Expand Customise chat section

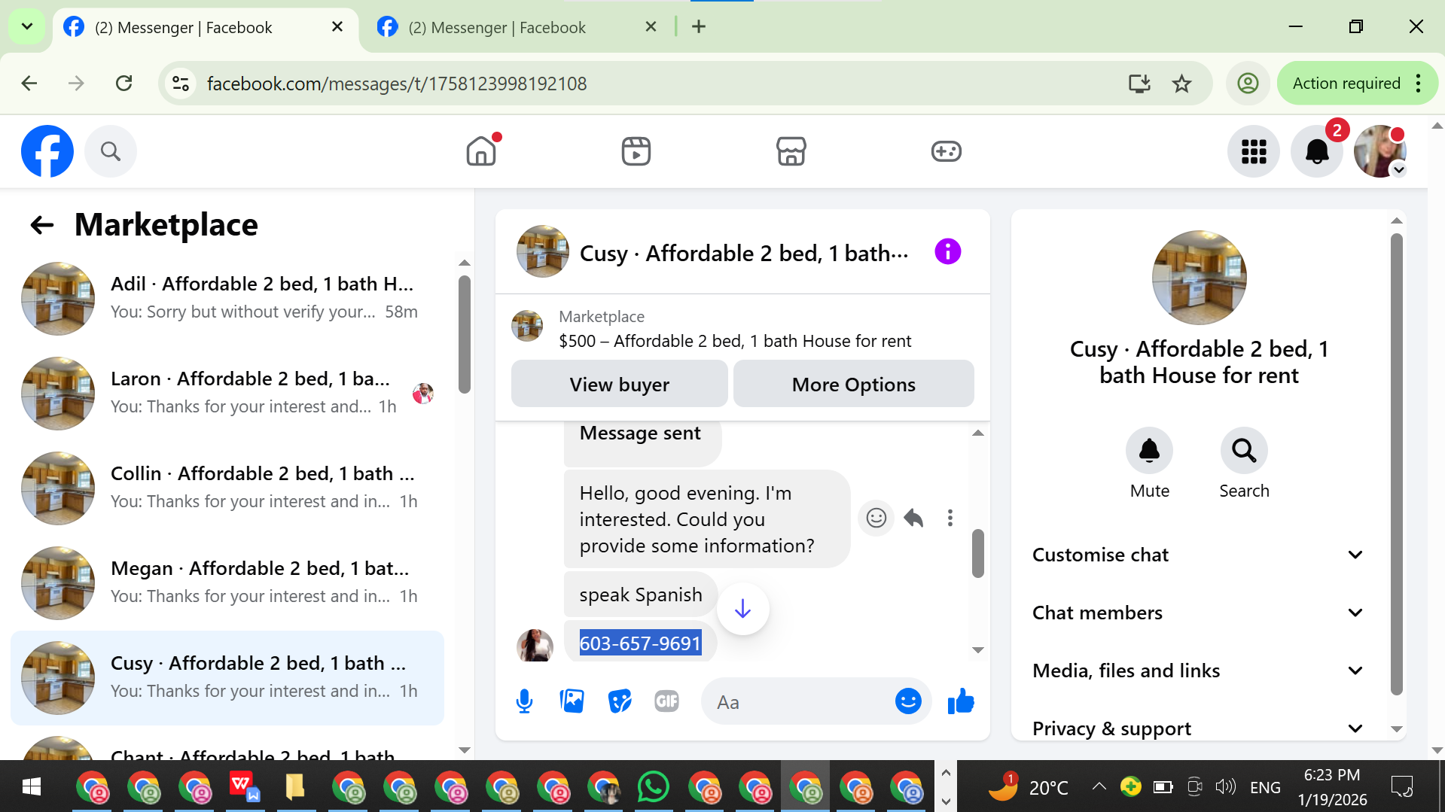[x=1199, y=555]
